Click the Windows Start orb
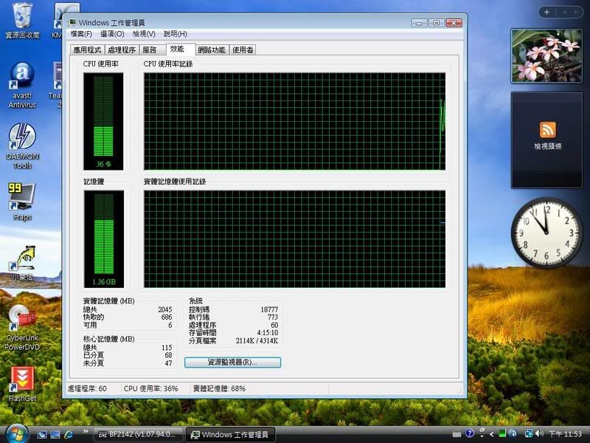This screenshot has height=443, width=590. click(15, 433)
